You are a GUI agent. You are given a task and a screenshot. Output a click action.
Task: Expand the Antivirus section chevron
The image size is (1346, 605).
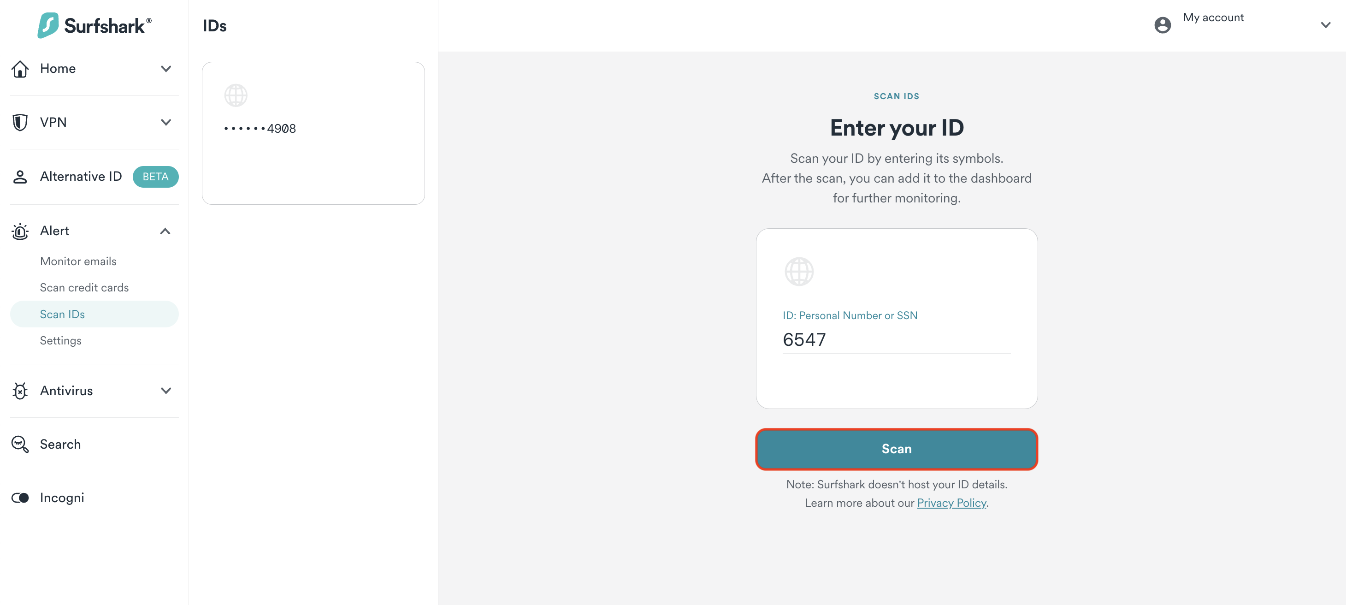point(165,391)
